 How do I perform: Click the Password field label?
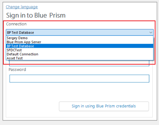17,70
